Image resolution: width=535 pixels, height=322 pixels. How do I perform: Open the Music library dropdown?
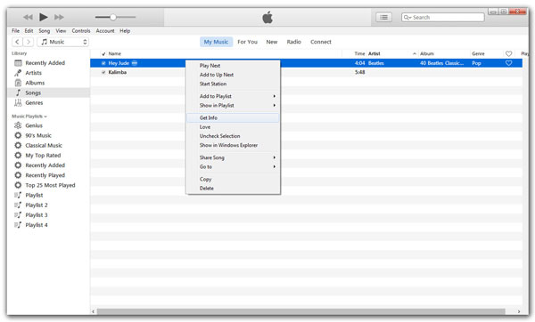[63, 42]
